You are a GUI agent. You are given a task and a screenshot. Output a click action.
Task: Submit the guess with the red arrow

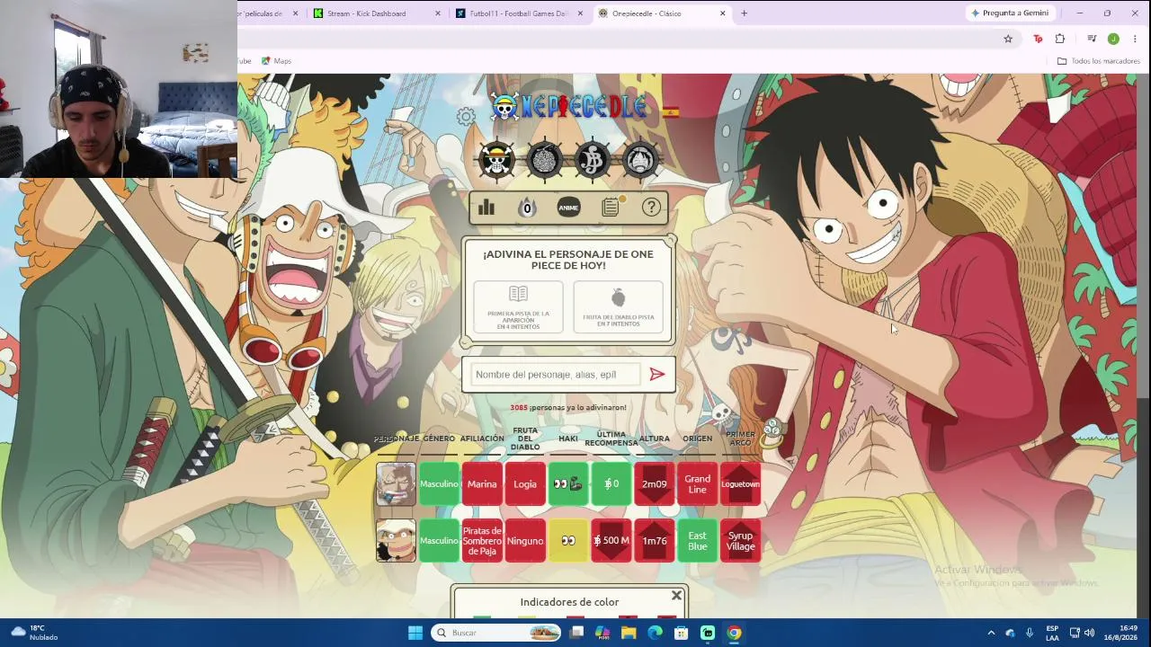pos(657,375)
